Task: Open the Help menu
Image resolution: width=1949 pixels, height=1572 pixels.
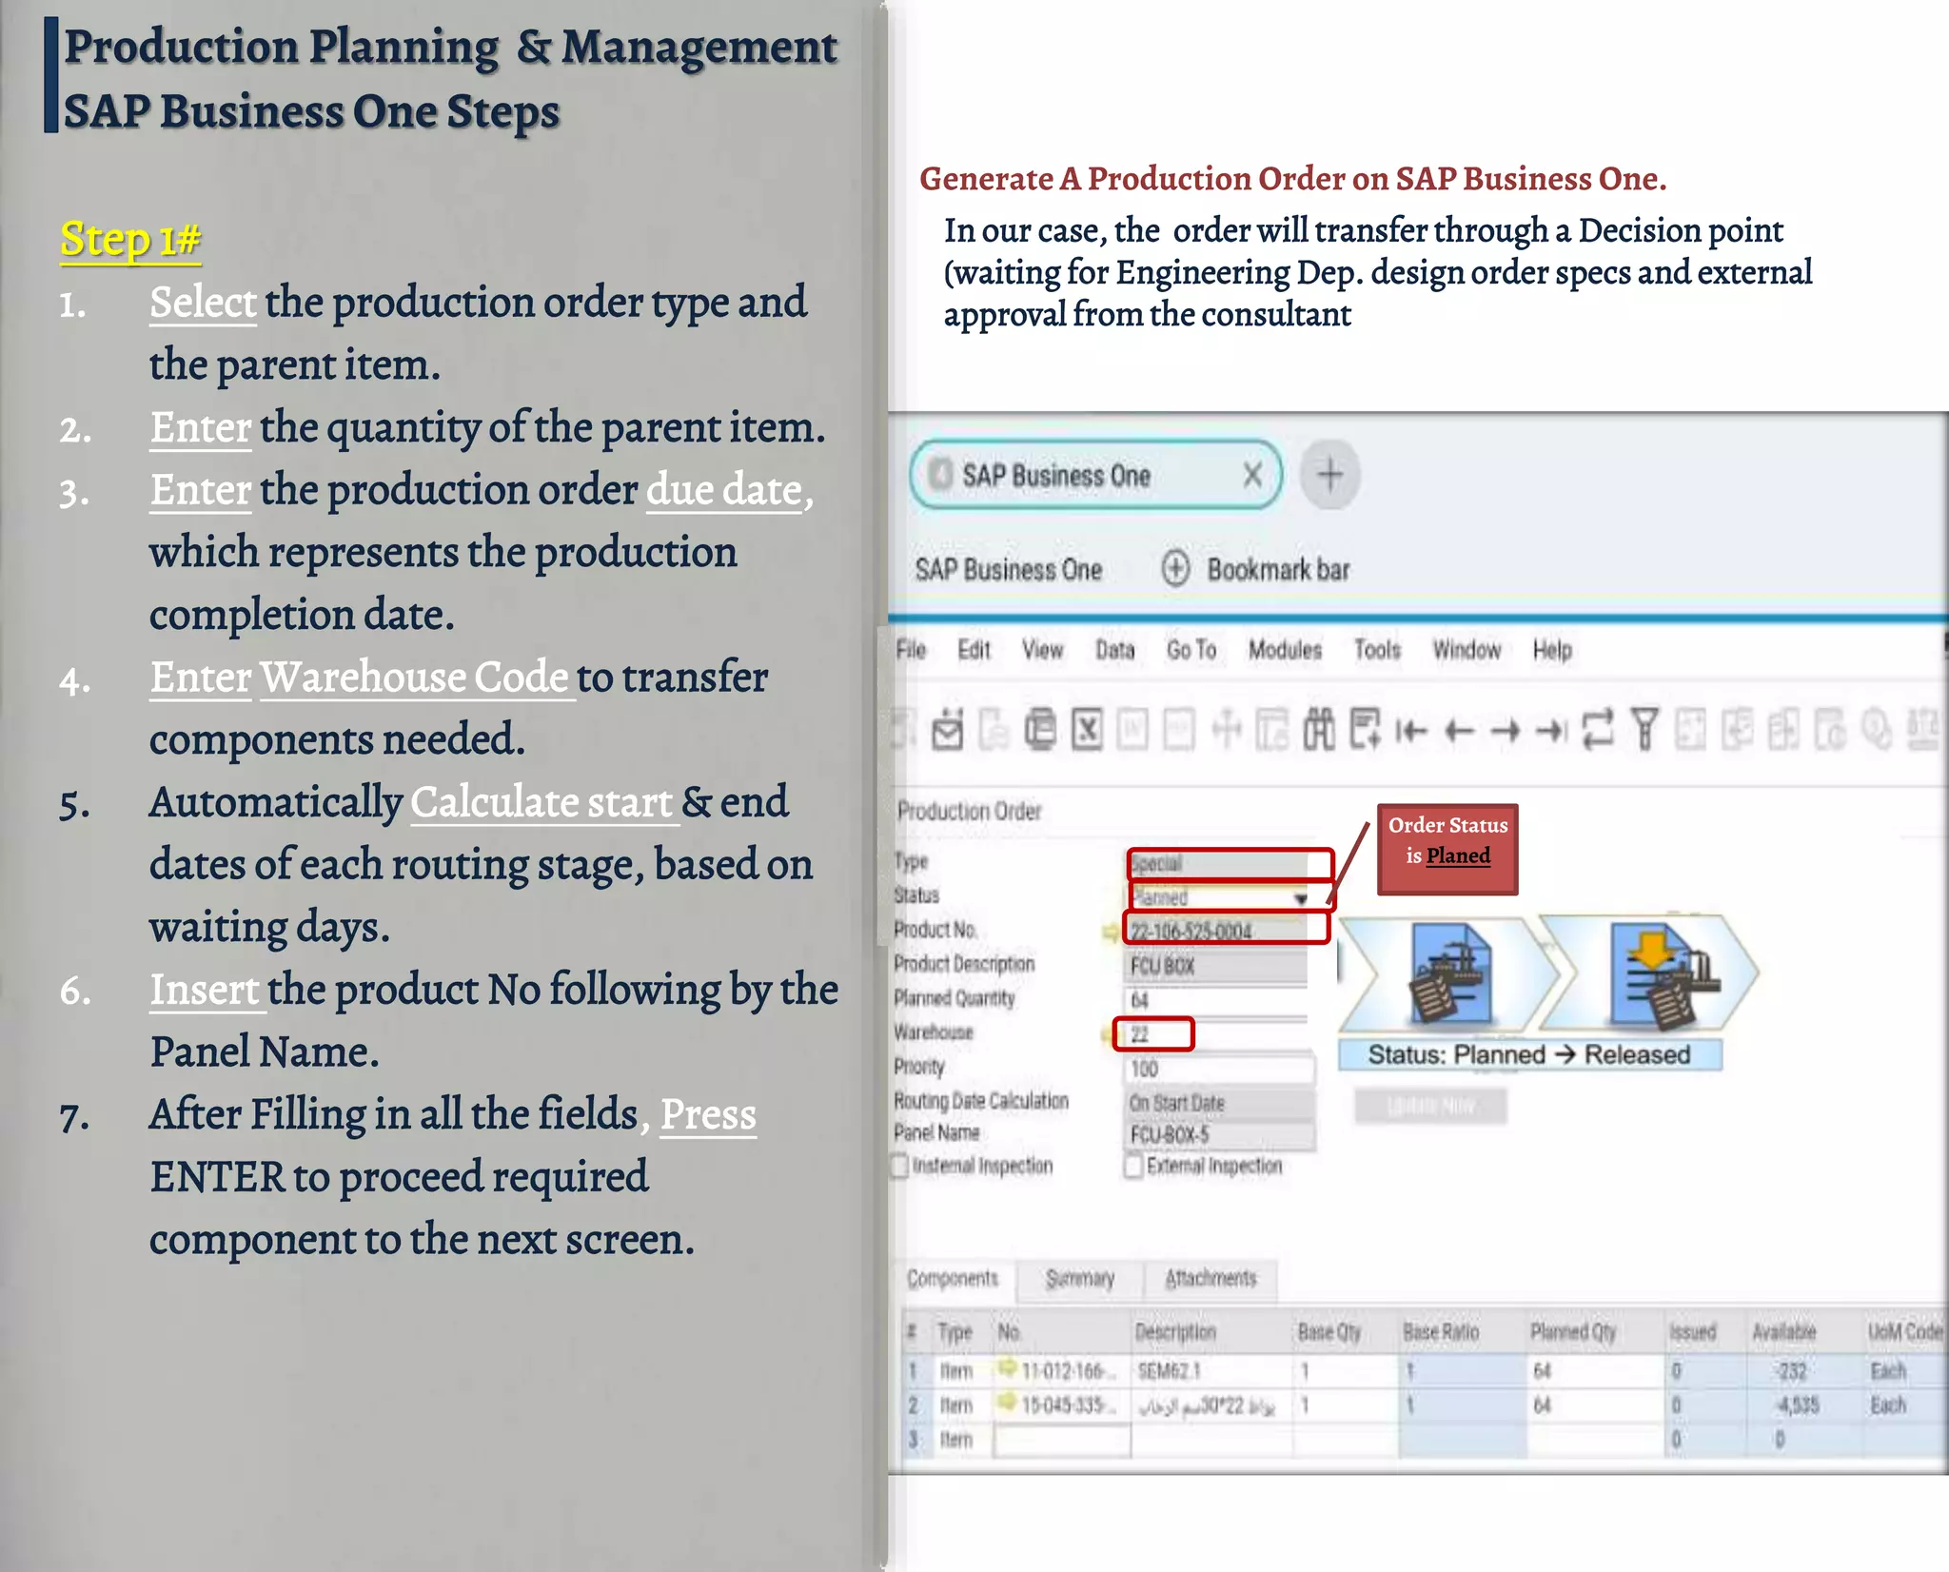Action: coord(1552,650)
